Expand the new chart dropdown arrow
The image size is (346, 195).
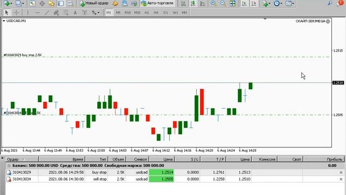[x=11, y=4]
